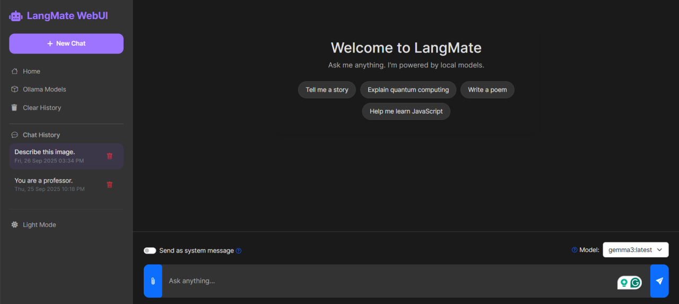The width and height of the screenshot is (679, 304).
Task: Send message with paper plane icon
Action: point(659,281)
